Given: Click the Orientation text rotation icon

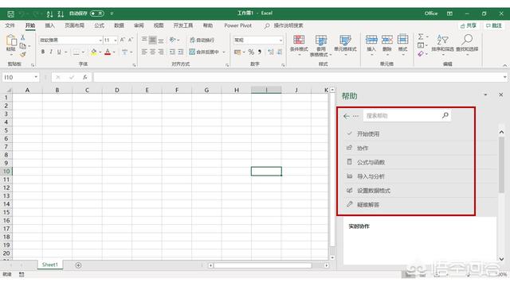Looking at the screenshot, I should 172,40.
